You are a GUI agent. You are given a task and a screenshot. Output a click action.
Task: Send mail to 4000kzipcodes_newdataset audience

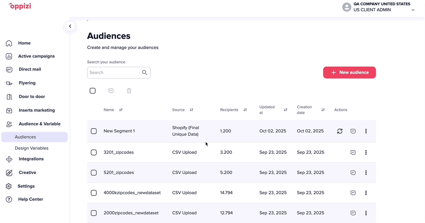[x=353, y=193]
